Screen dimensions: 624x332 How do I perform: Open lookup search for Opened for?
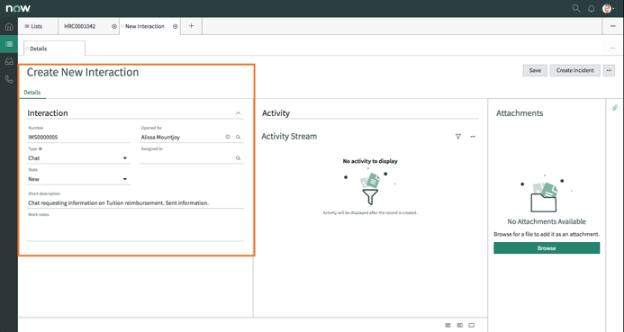pos(238,137)
